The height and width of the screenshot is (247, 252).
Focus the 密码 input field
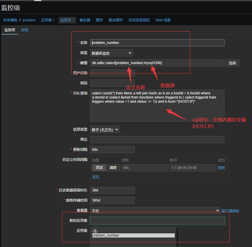pos(113,83)
